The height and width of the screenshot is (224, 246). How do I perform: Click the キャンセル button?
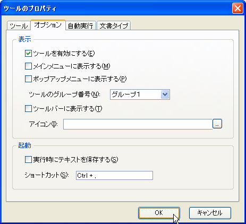[x=210, y=213]
